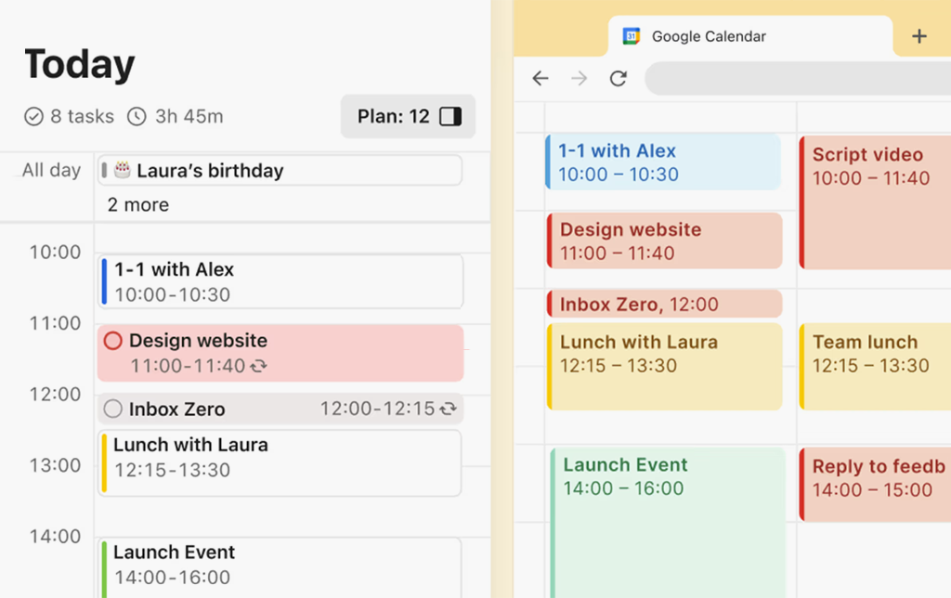
Task: Click the recurring icon on Design website task
Action: (x=259, y=367)
